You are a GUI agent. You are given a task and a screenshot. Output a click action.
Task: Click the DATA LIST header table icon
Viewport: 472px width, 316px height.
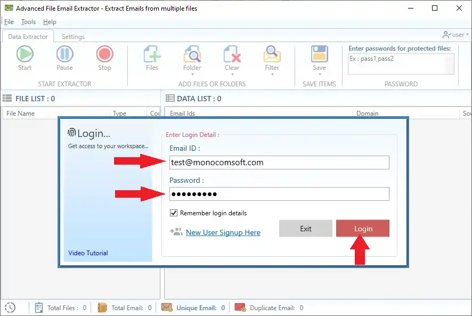point(170,98)
